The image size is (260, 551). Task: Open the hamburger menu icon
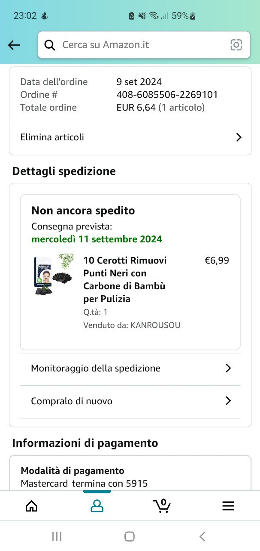[x=228, y=506]
